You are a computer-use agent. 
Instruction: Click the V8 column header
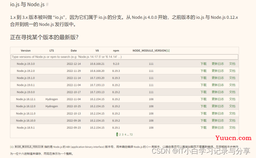pyautogui.click(x=97, y=50)
